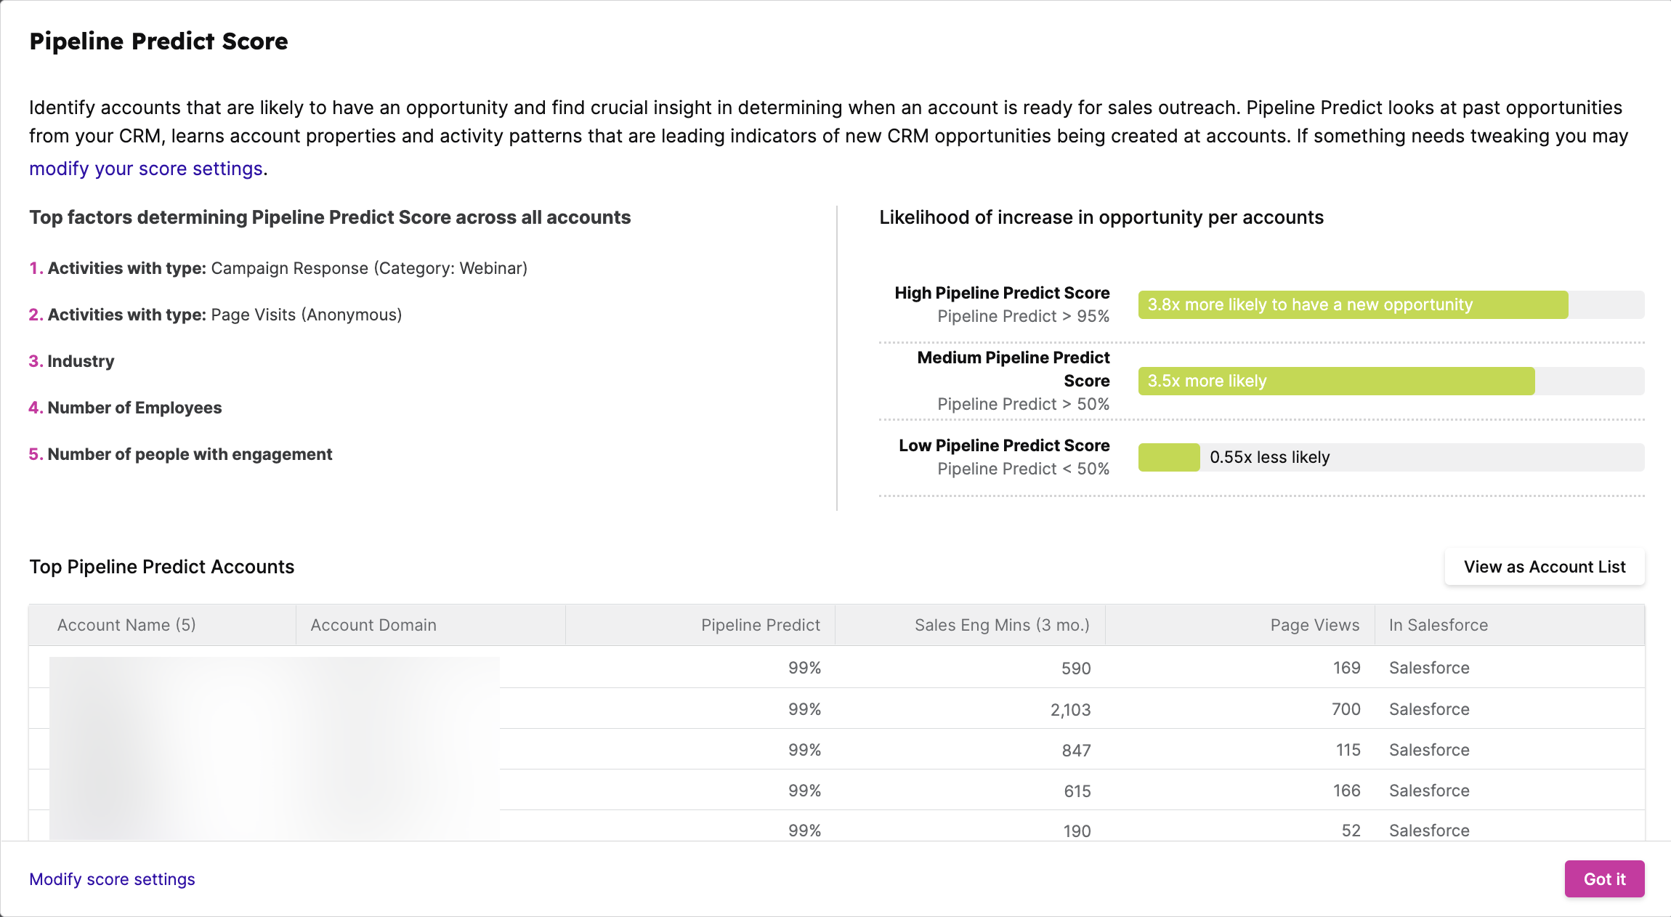Sort table by the "Account Domain" column

[x=373, y=624]
